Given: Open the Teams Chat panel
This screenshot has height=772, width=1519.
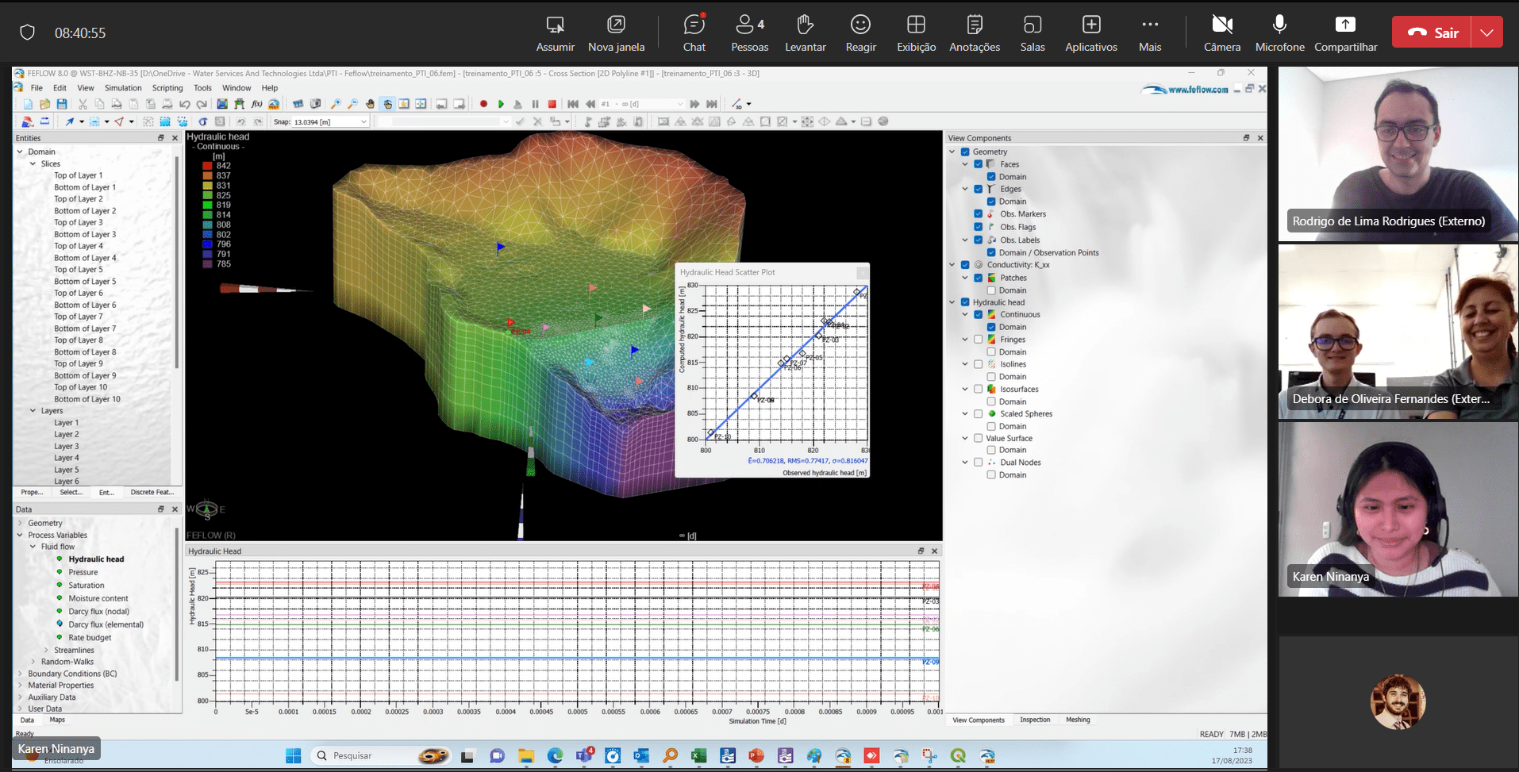Looking at the screenshot, I should click(694, 33).
